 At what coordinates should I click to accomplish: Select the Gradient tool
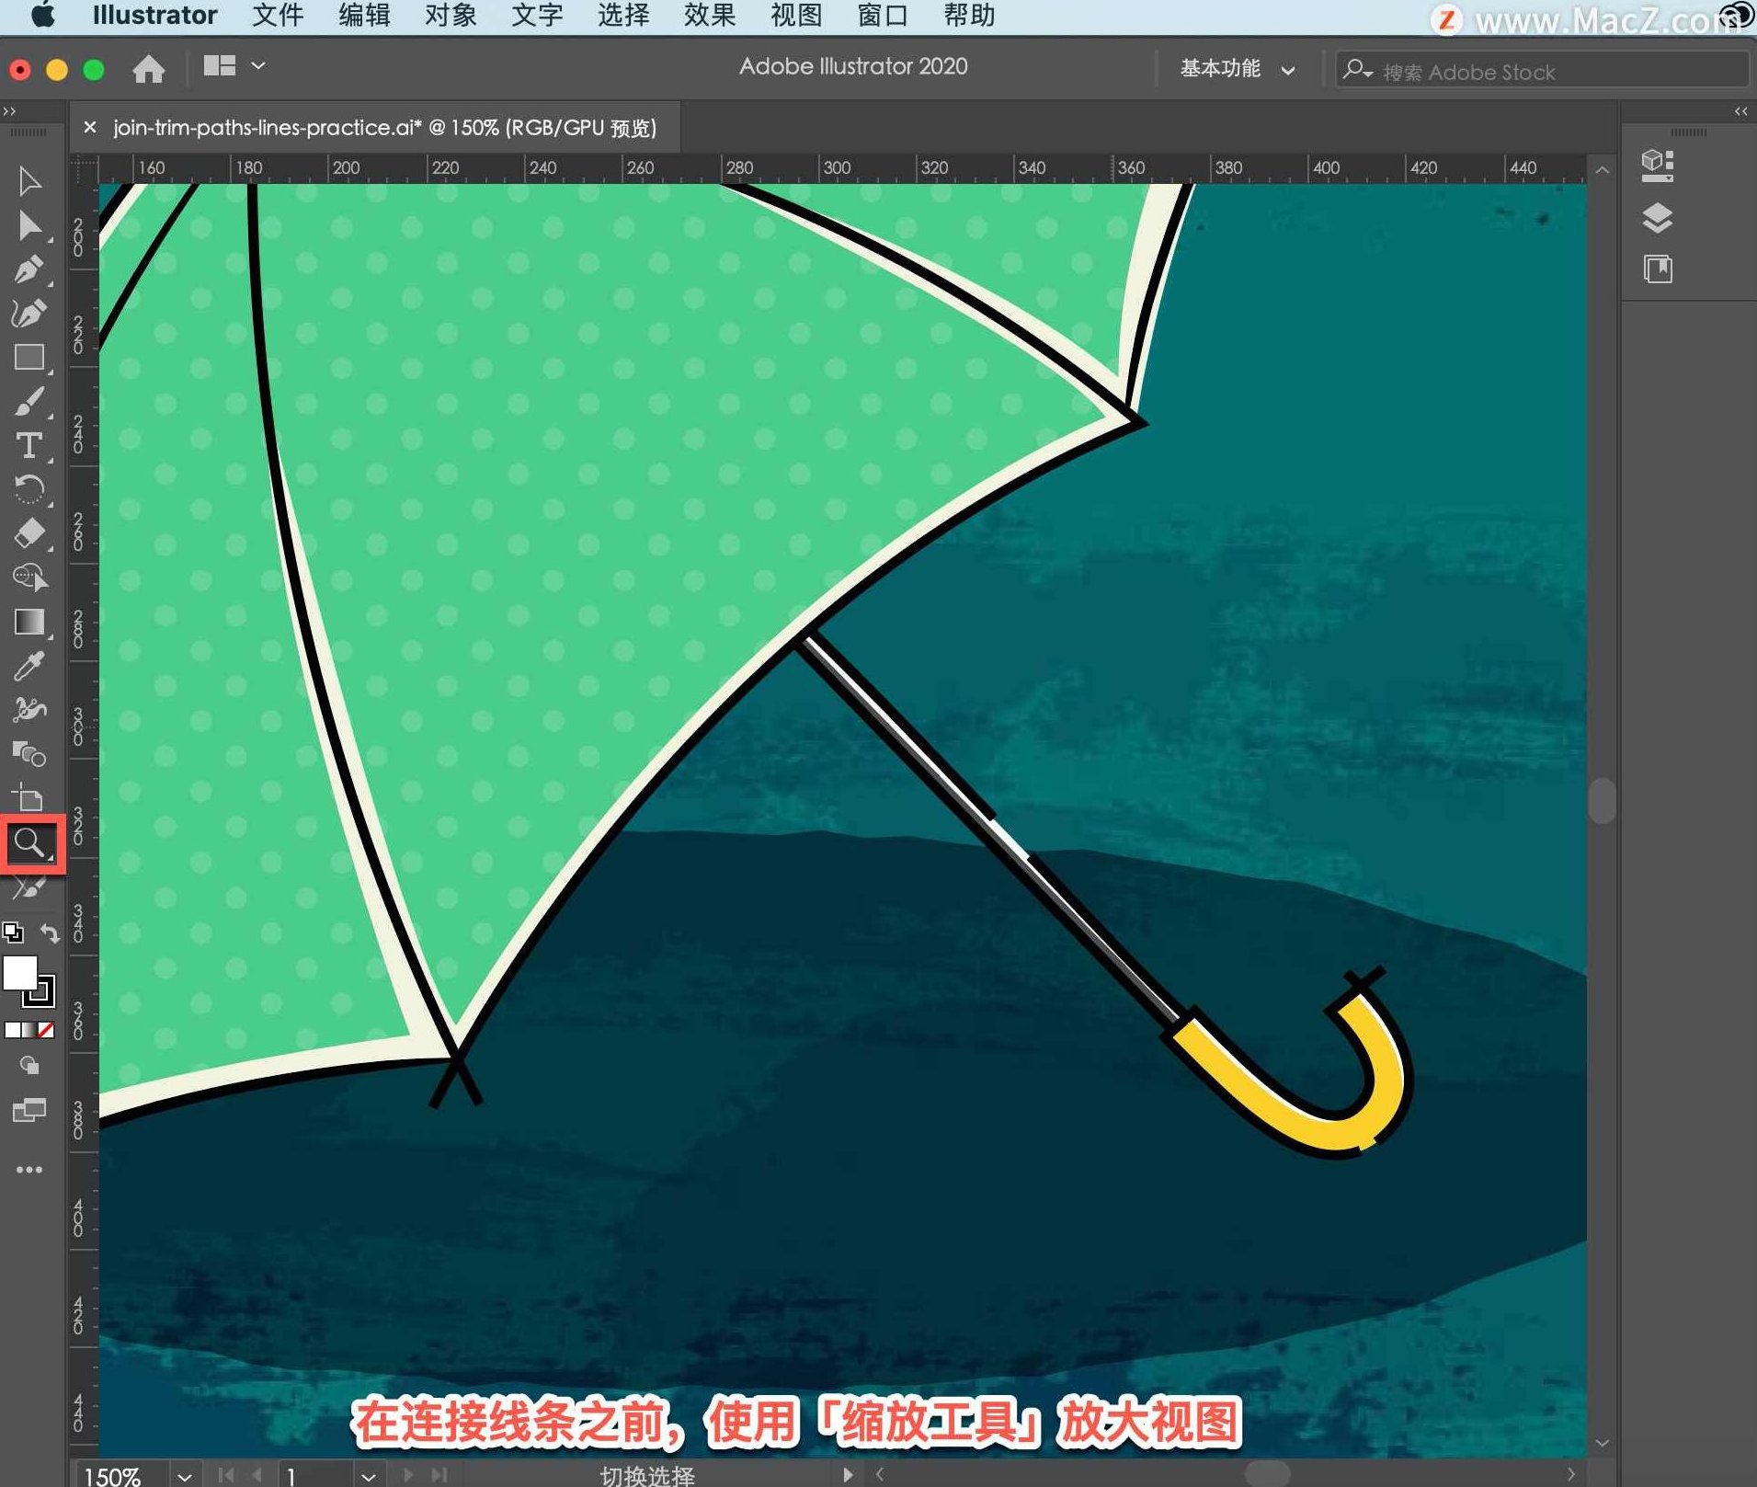29,623
